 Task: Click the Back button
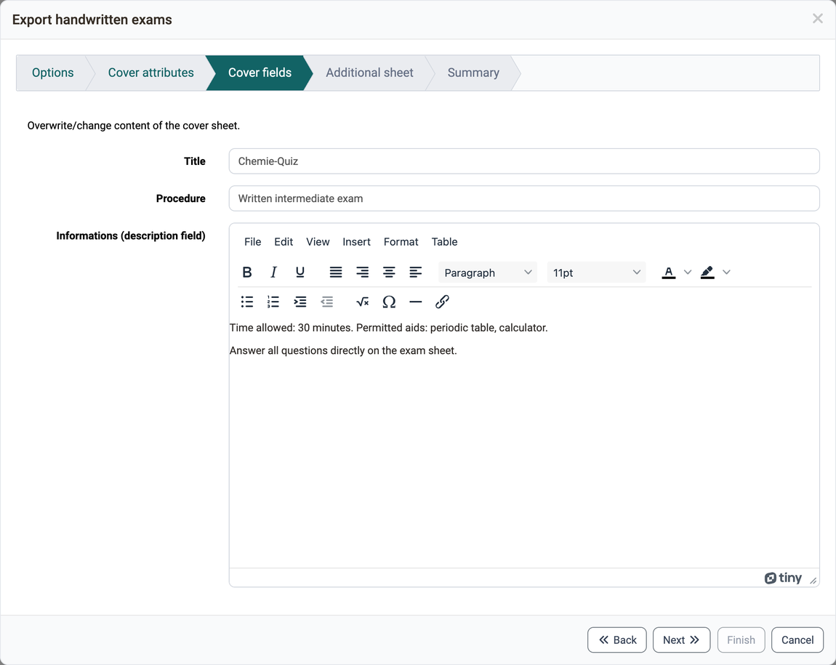[x=617, y=640]
